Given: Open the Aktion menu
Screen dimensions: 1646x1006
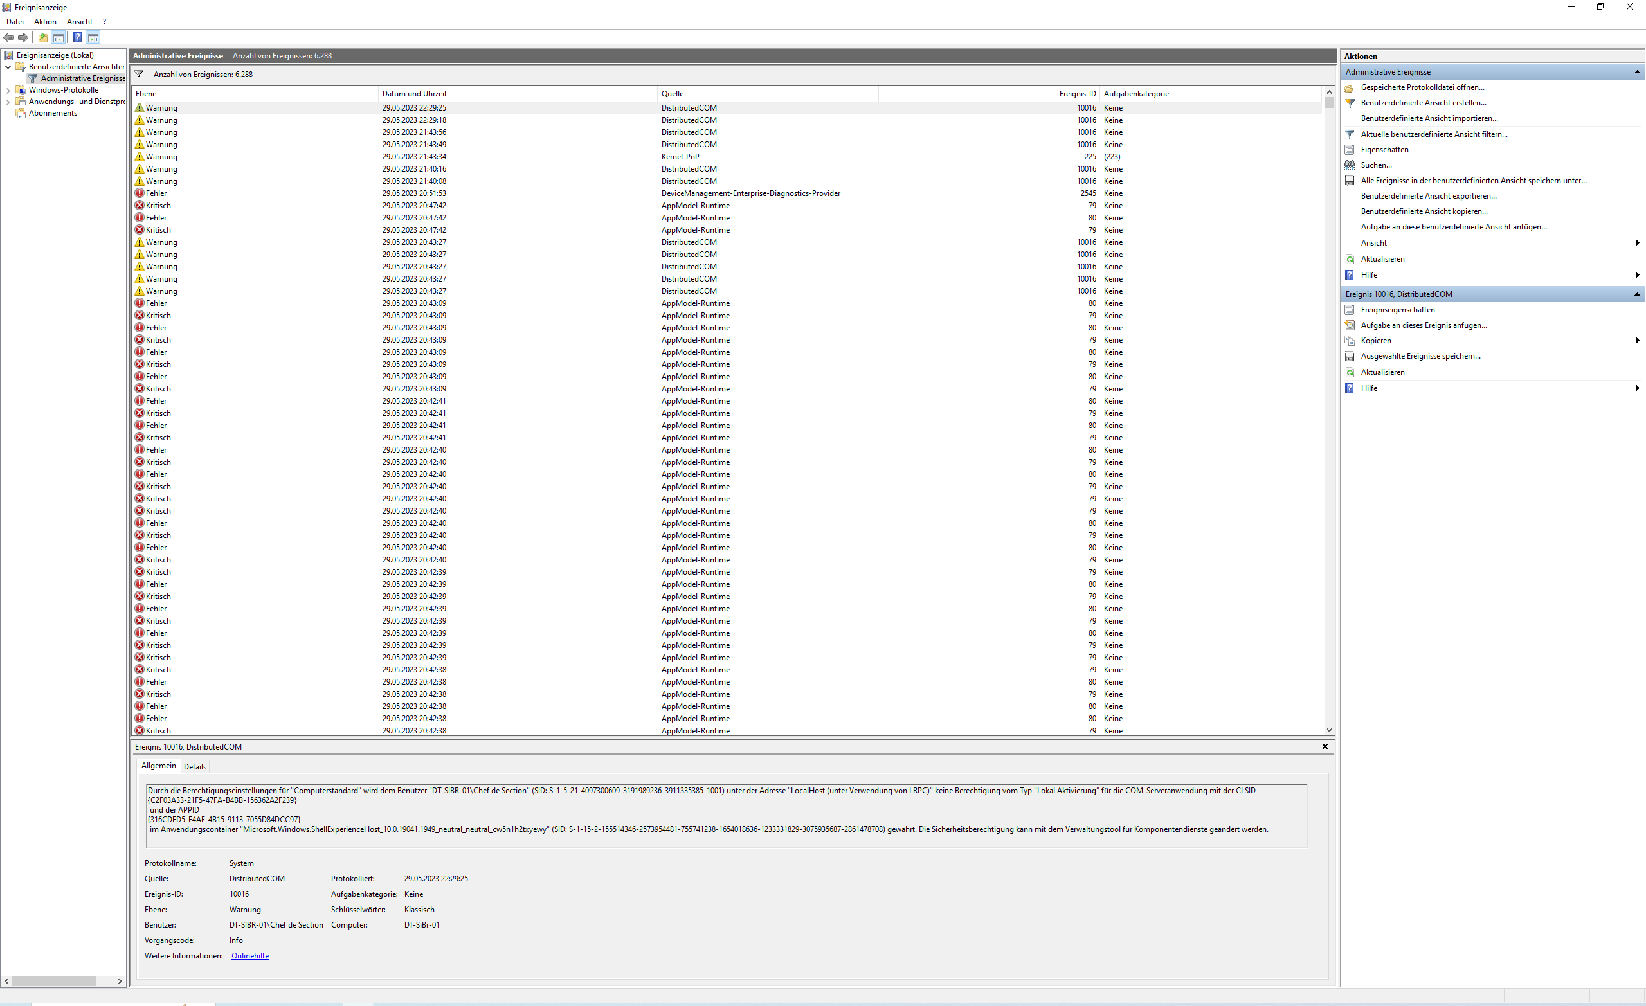Looking at the screenshot, I should point(46,22).
